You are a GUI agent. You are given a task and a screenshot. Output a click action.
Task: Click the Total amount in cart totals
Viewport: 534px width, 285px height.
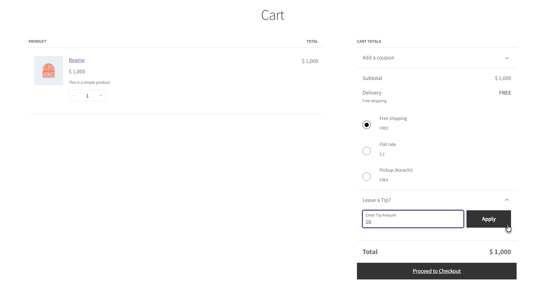point(500,252)
